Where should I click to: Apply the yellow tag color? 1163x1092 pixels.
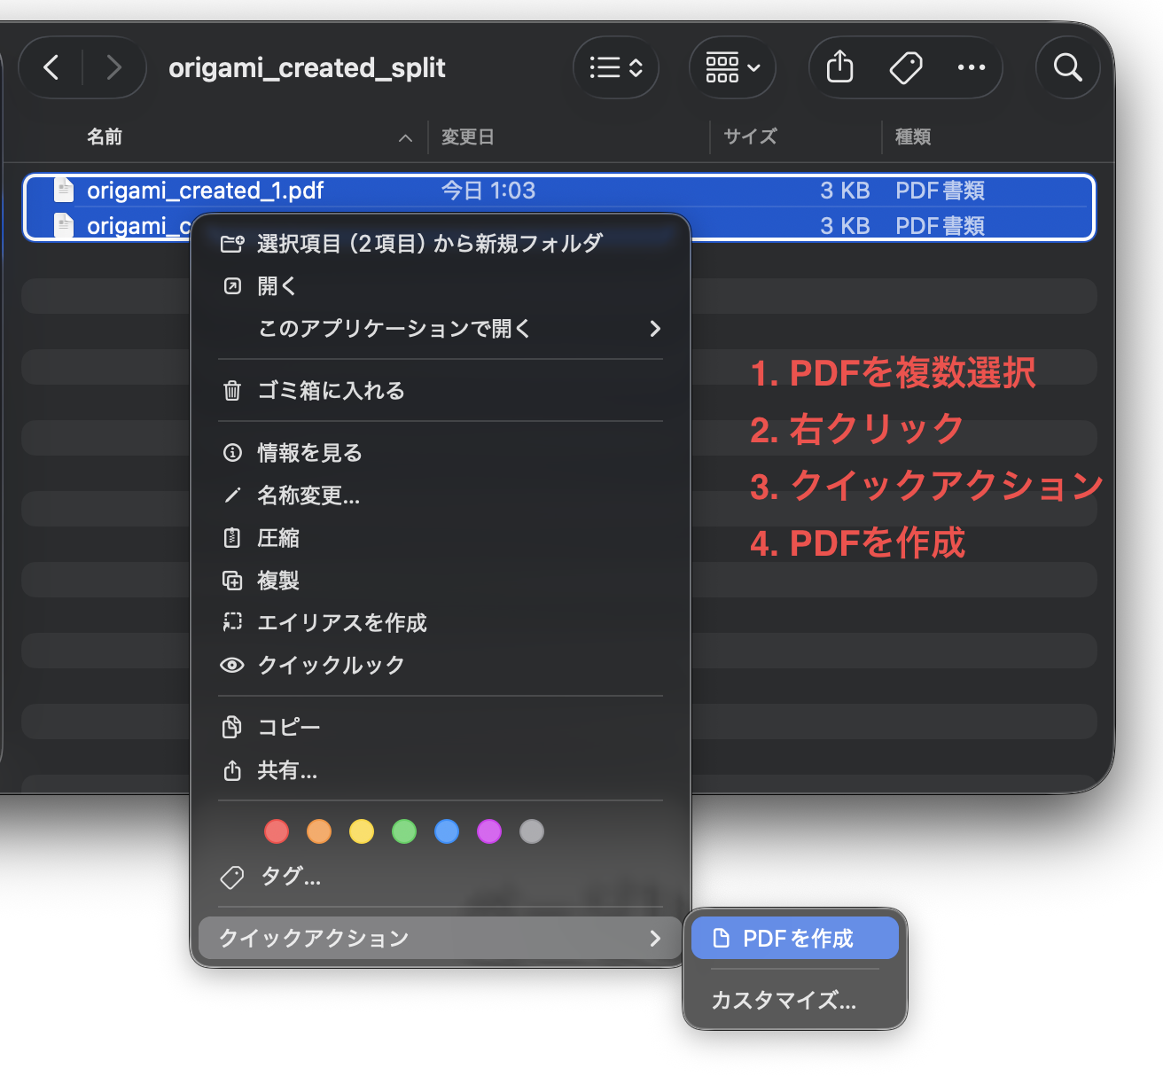[x=362, y=831]
